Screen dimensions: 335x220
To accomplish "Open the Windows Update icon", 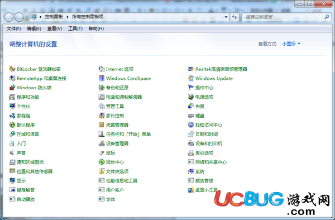I will pos(191,78).
